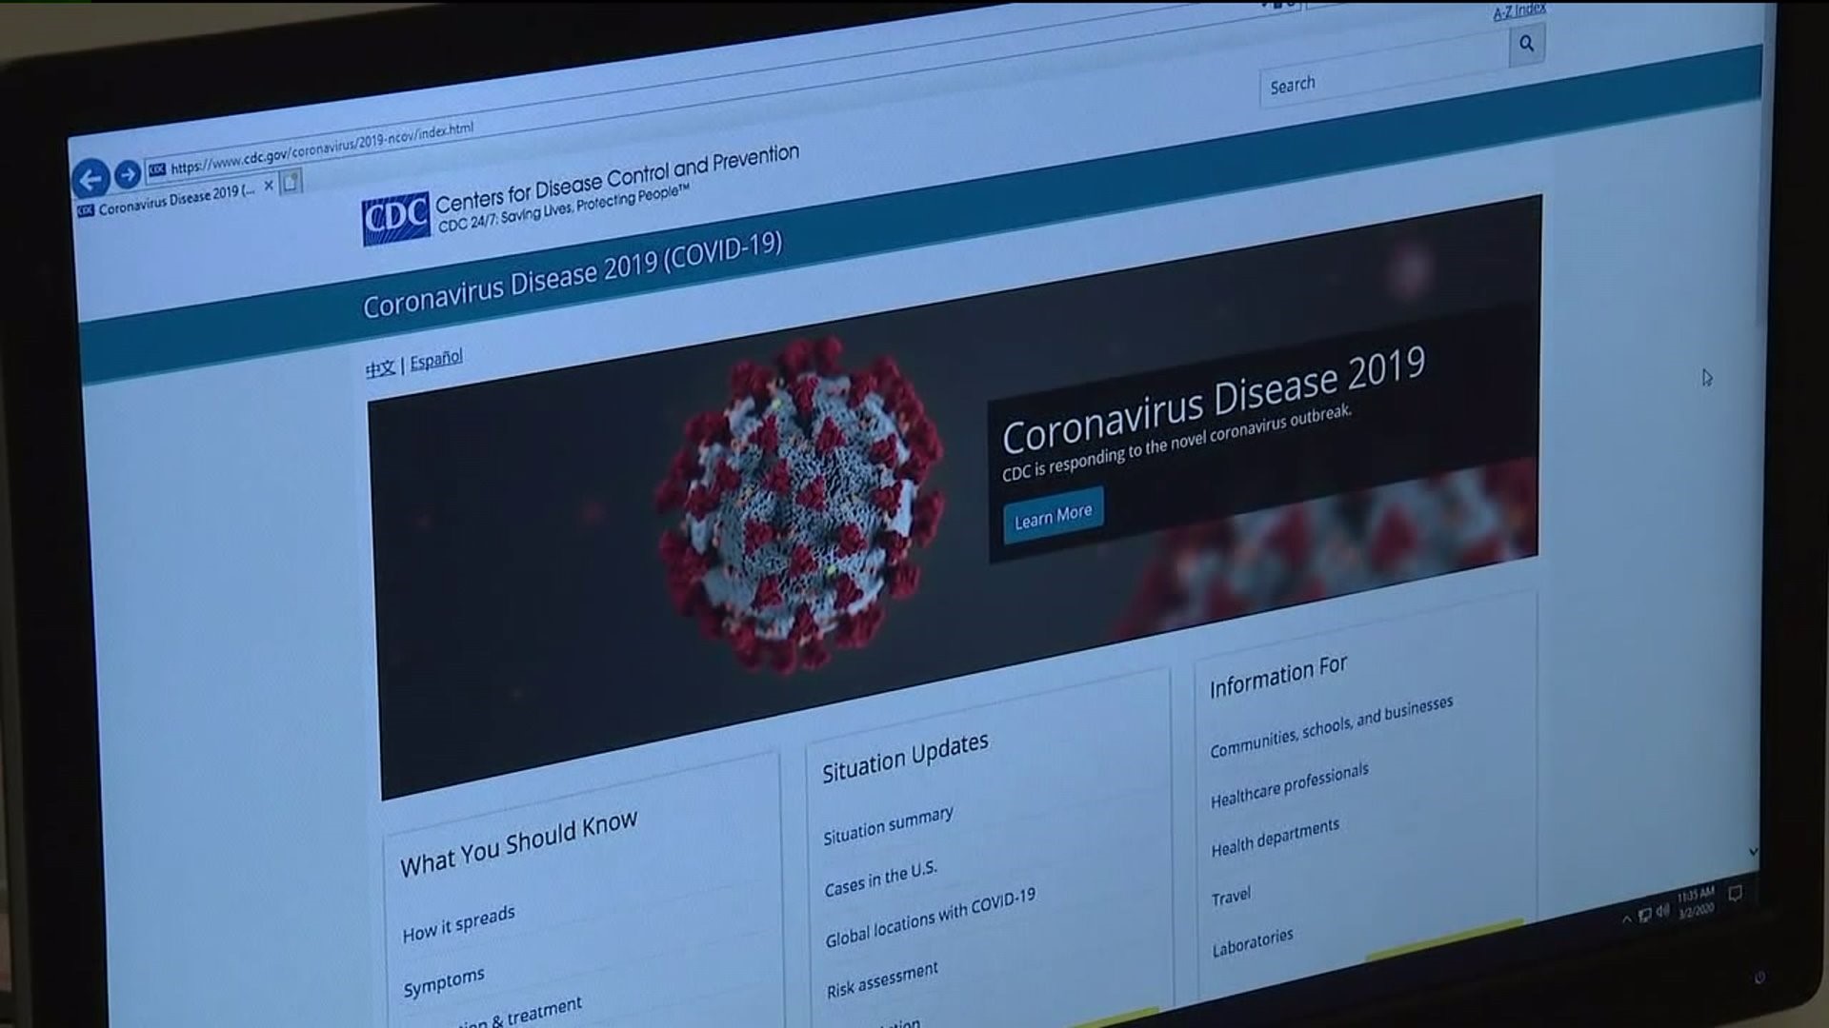Image resolution: width=1829 pixels, height=1028 pixels.
Task: Click the search magnifier button
Action: 1526,45
